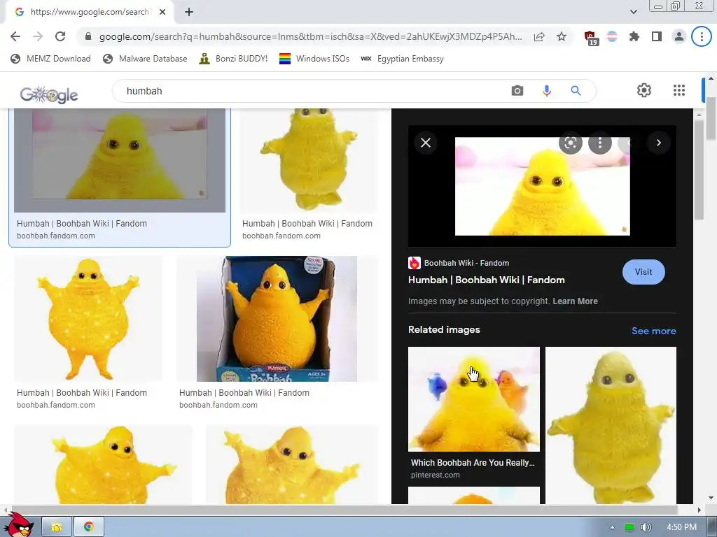Click See more related images
Screen dimensions: 717x537
(653, 331)
